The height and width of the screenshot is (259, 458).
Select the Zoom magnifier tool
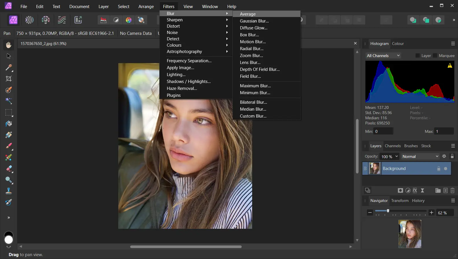click(9, 180)
